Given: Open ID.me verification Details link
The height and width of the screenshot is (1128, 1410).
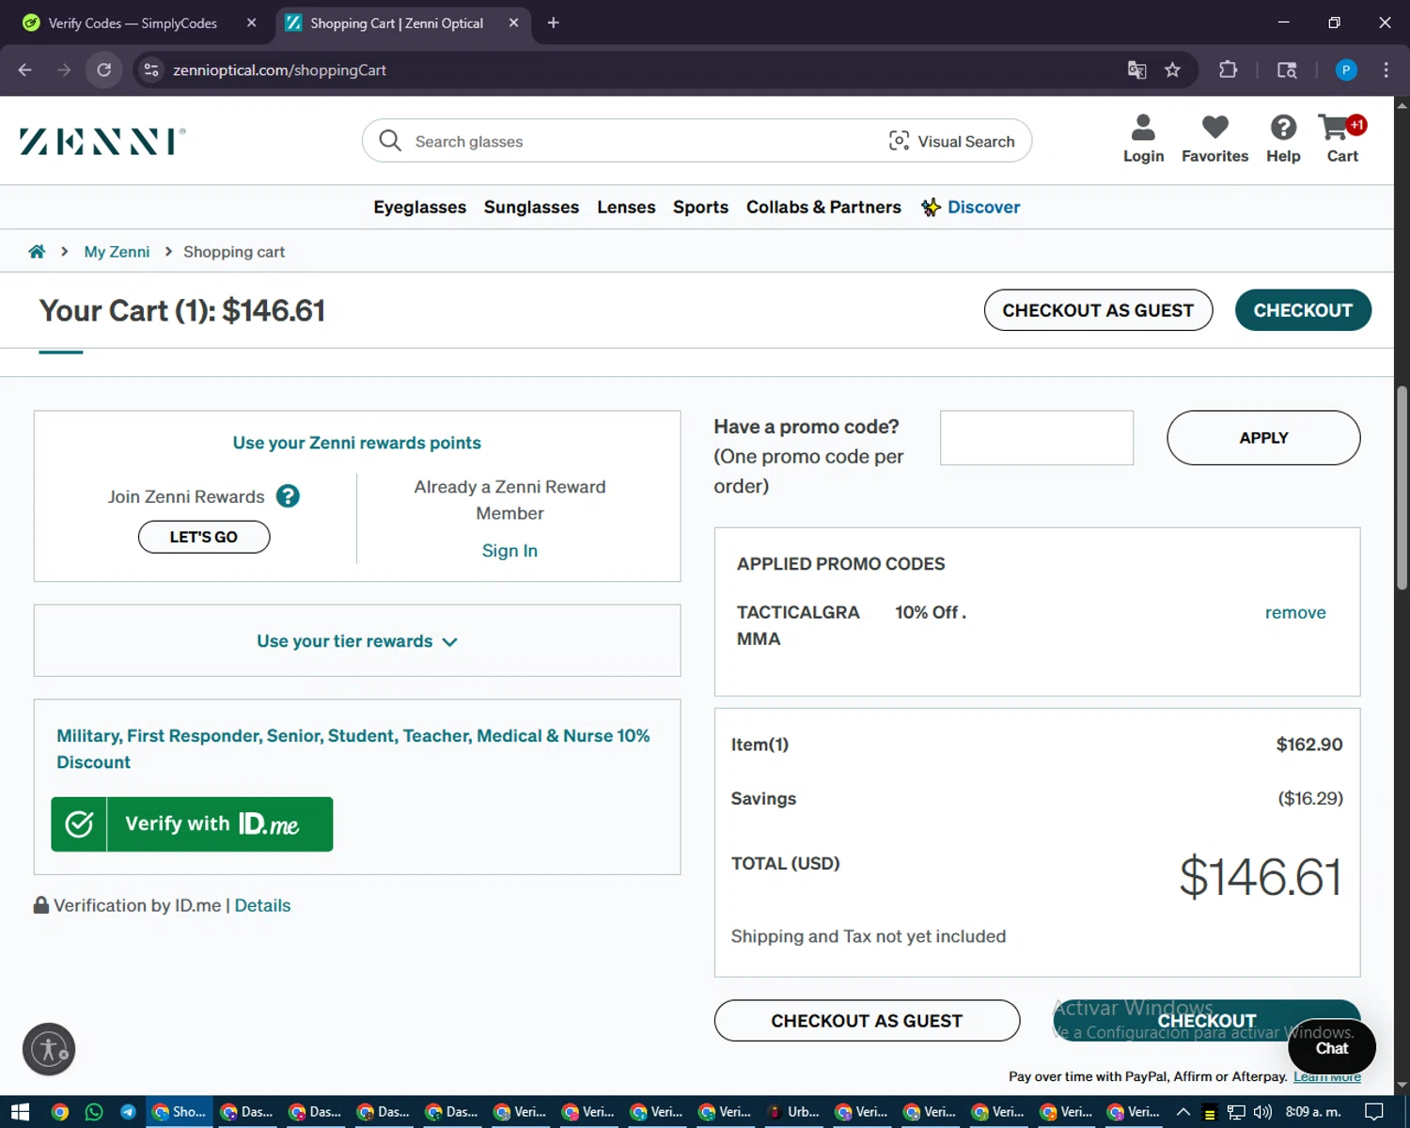Looking at the screenshot, I should [262, 905].
